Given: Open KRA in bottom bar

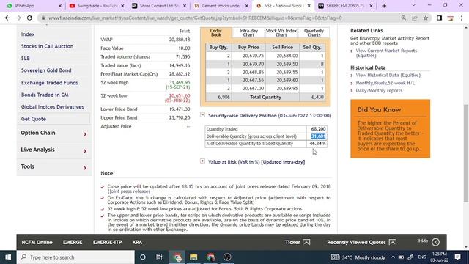Looking at the screenshot, I should 137,242.
